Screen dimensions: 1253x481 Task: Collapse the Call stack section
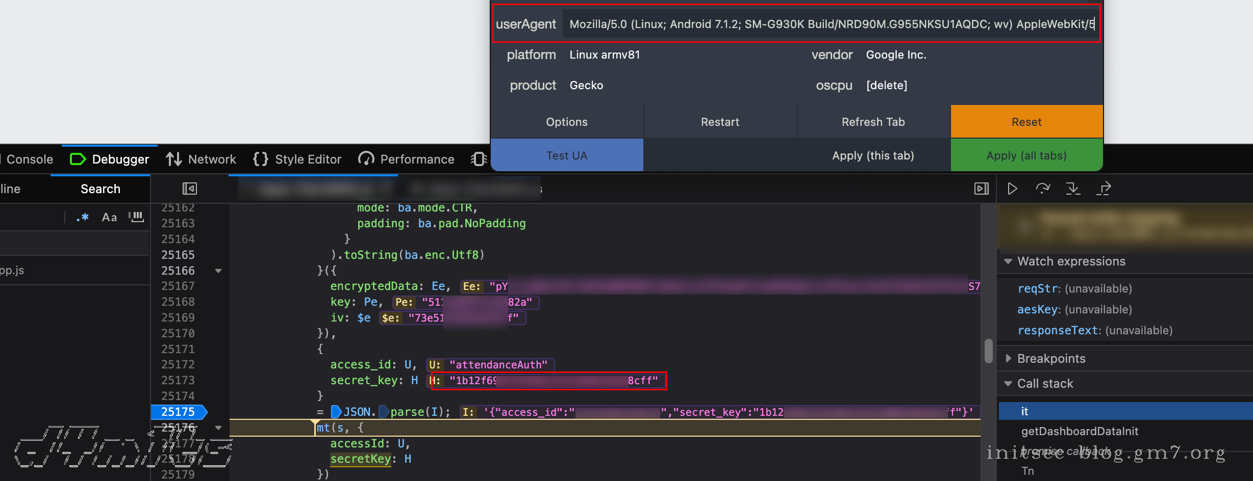[1008, 384]
